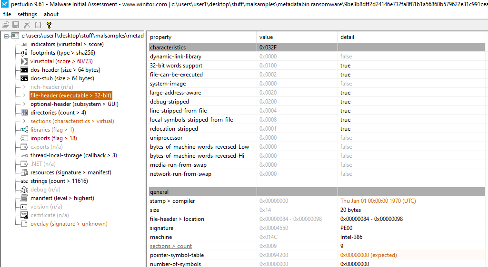Click the debug bug icon
488x267 pixels.
coord(24,190)
